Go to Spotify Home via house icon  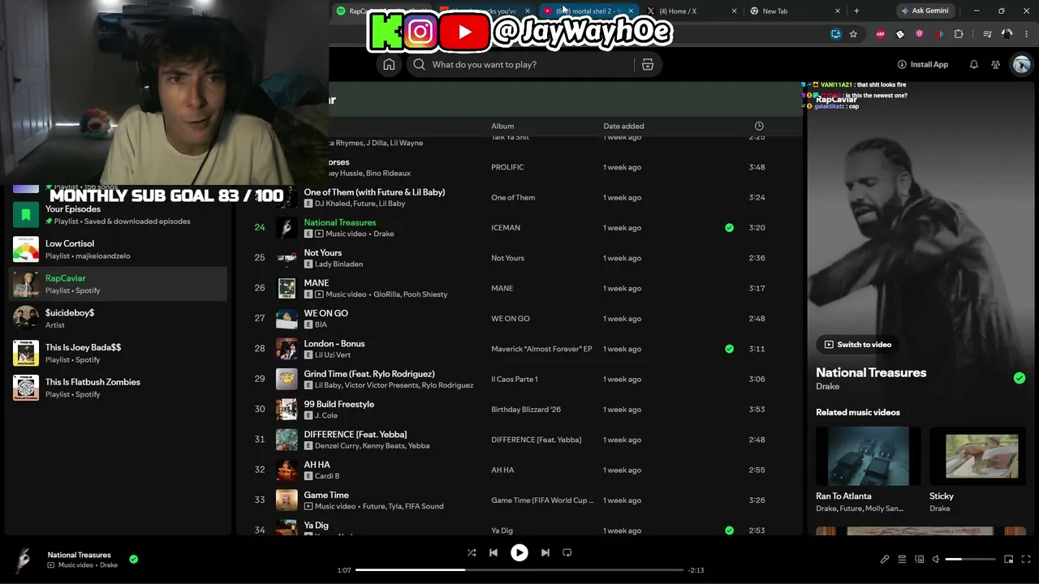[389, 65]
